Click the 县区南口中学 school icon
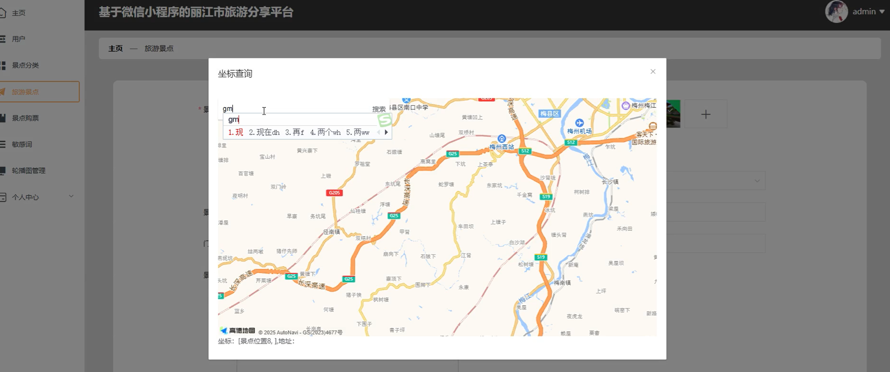 (406, 100)
